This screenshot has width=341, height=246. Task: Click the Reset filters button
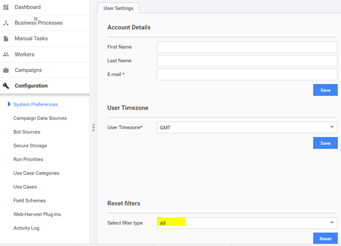point(325,239)
